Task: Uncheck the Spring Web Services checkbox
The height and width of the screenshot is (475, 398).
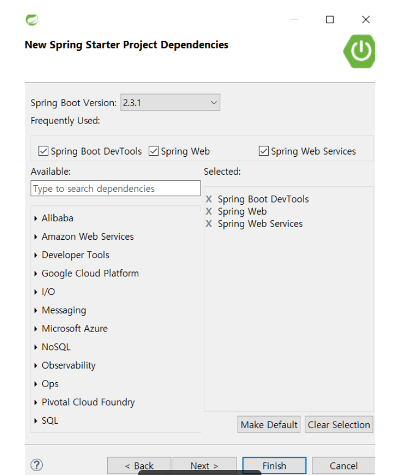Action: [x=264, y=151]
